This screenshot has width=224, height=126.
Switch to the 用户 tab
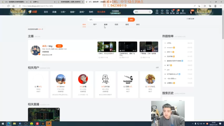pos(95,25)
